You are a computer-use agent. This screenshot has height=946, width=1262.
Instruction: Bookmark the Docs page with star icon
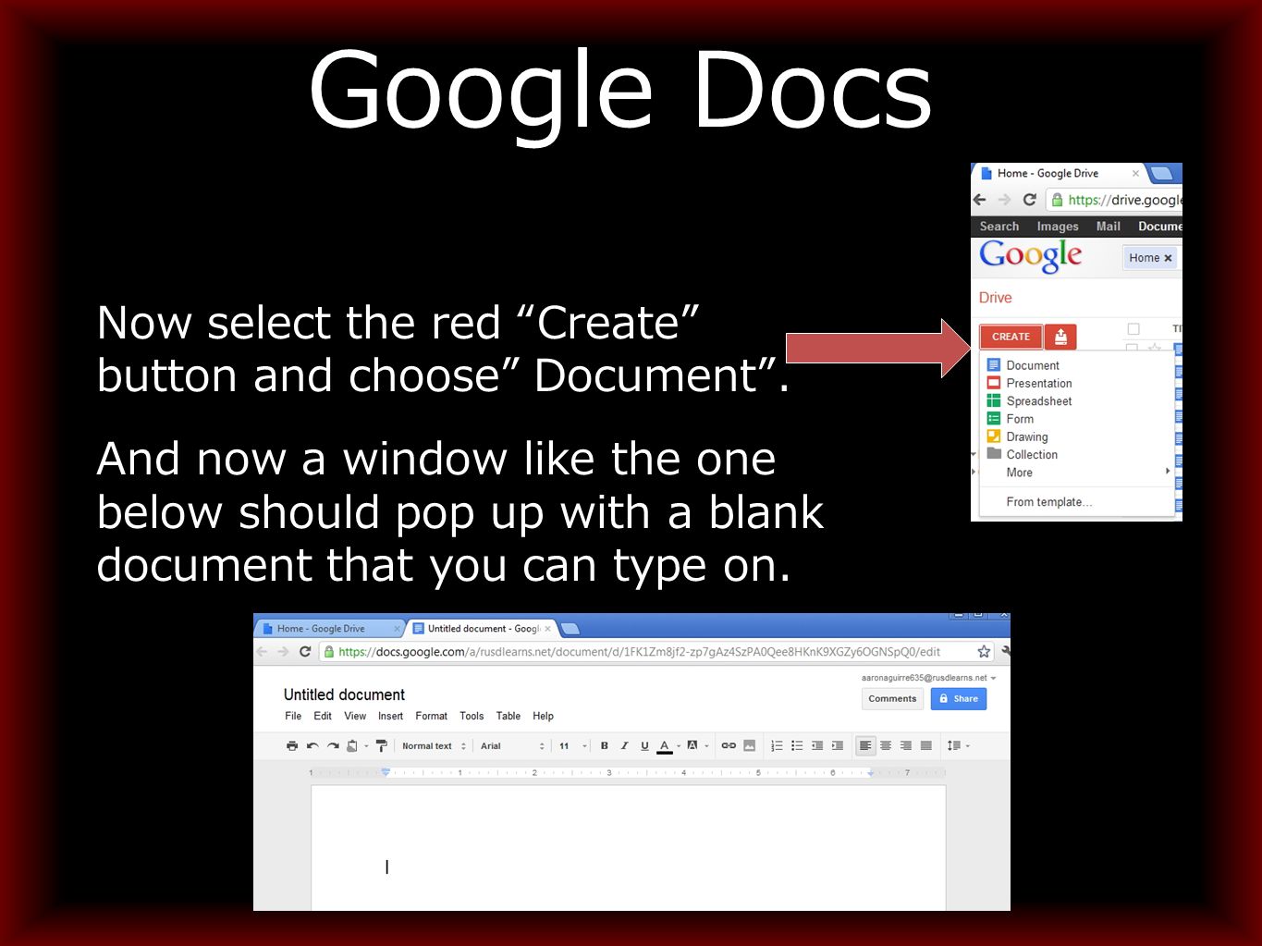pyautogui.click(x=984, y=651)
